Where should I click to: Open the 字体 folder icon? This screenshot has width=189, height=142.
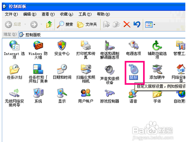click(x=157, y=94)
